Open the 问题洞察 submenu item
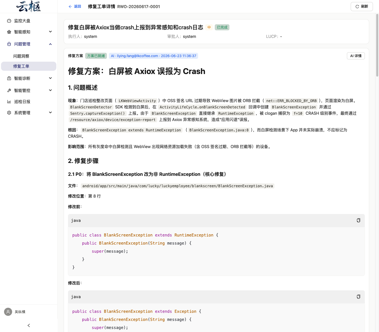Image resolution: width=379 pixels, height=332 pixels. (29, 56)
